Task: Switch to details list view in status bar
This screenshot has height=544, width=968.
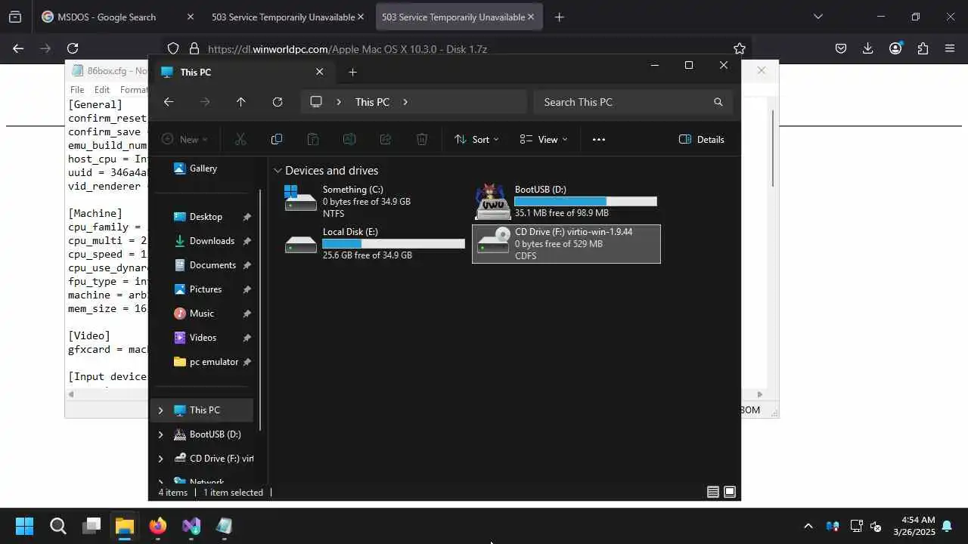Action: pyautogui.click(x=713, y=492)
